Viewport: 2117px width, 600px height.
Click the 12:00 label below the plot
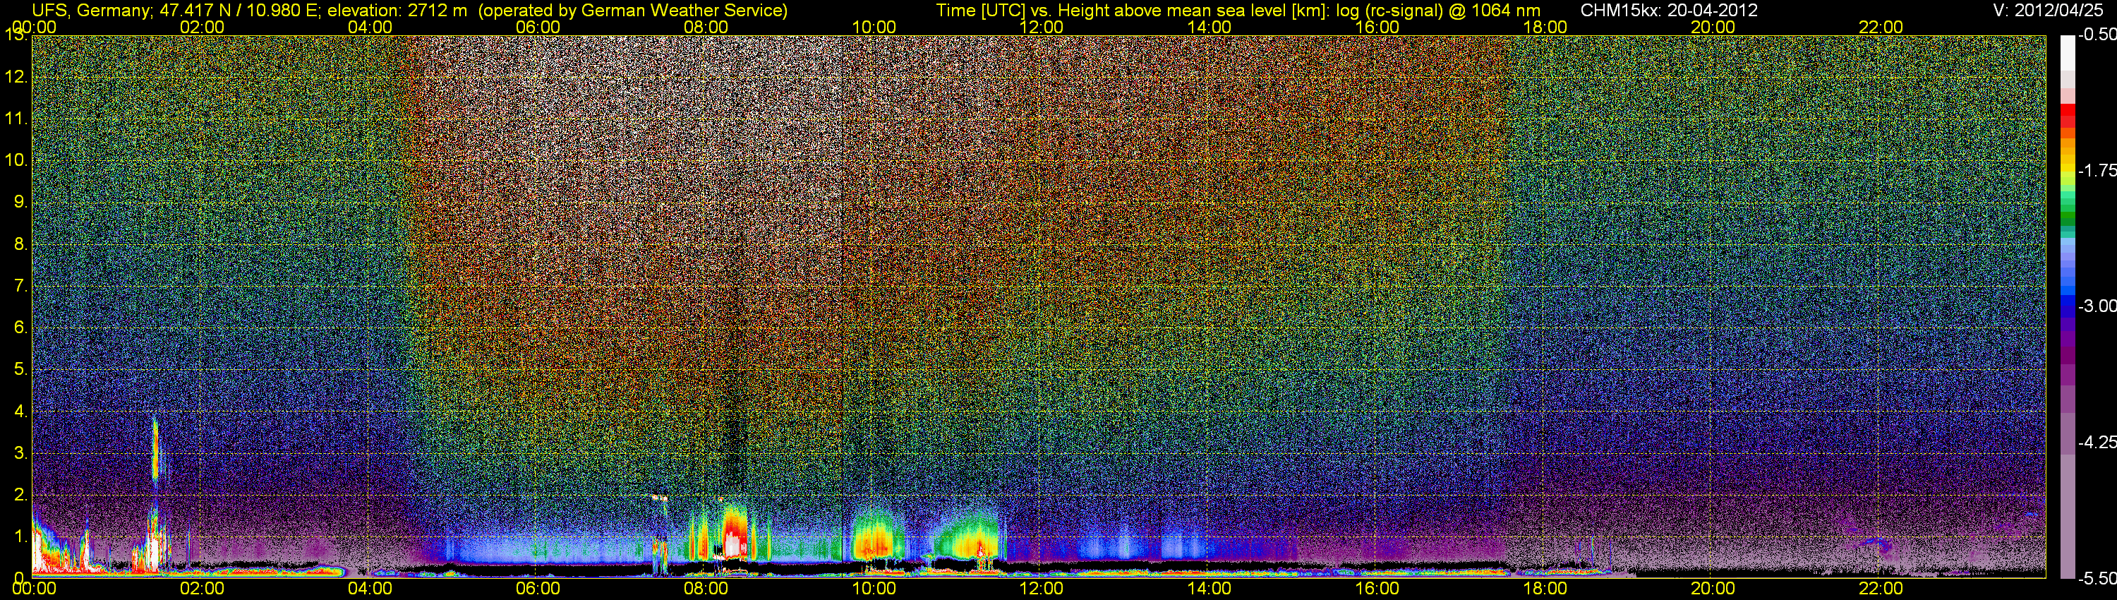pos(1042,589)
